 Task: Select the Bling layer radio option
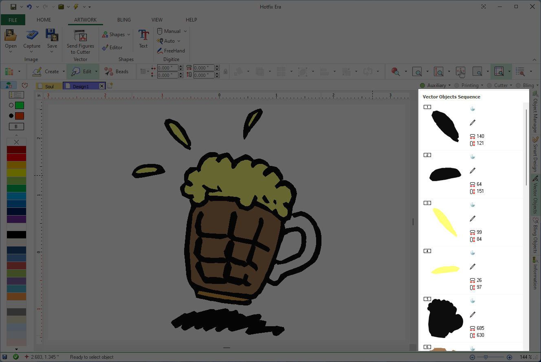click(x=518, y=85)
